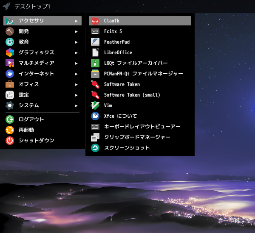Open LXQt ファイルアーカイバー entry
The image size is (255, 233).
[140, 63]
